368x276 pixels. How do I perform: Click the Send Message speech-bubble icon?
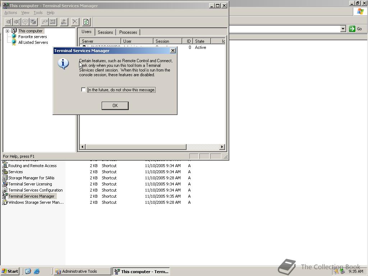pos(25,22)
